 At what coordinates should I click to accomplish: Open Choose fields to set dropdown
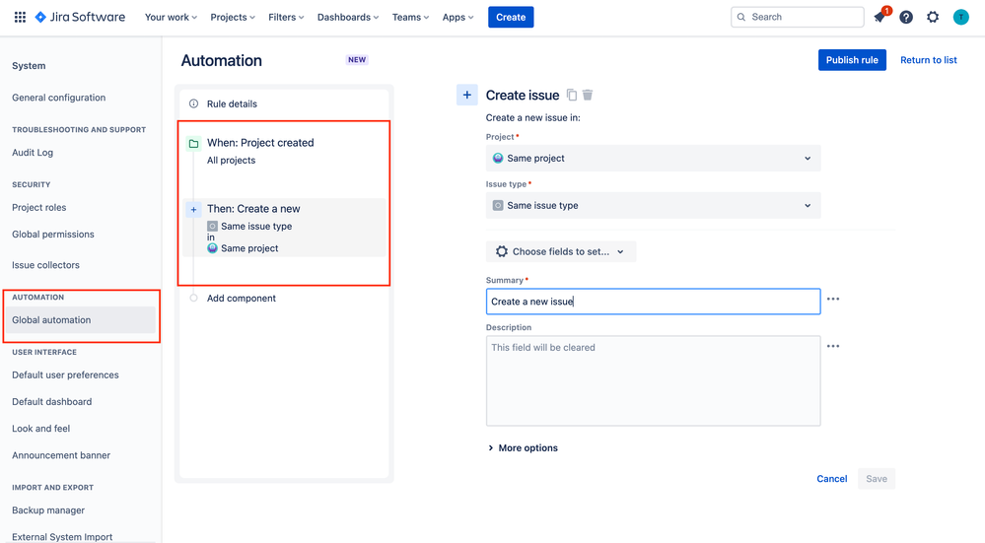(x=561, y=251)
